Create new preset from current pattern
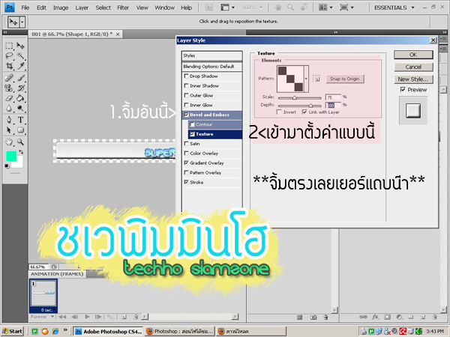 pos(316,79)
